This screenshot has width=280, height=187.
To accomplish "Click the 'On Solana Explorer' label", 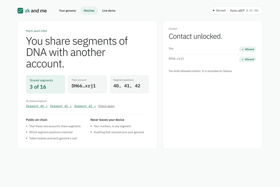I will click(x=36, y=101).
